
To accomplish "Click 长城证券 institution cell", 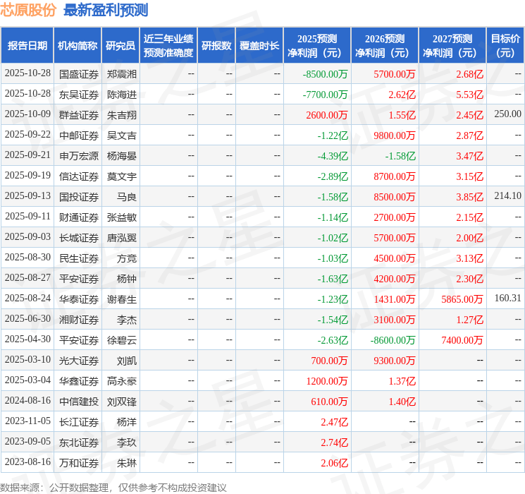I will pyautogui.click(x=79, y=238).
